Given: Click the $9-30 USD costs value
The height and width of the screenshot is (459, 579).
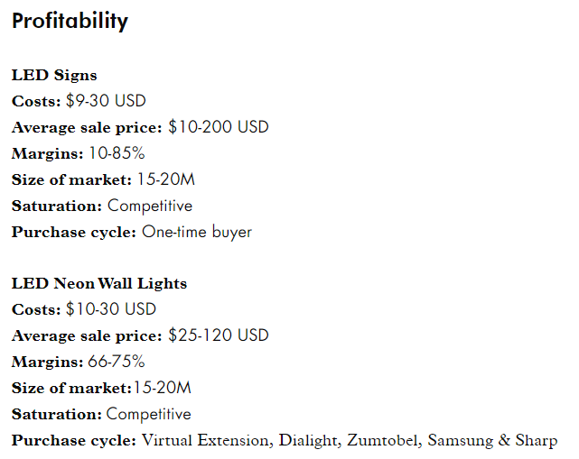Looking at the screenshot, I should click(x=106, y=101).
